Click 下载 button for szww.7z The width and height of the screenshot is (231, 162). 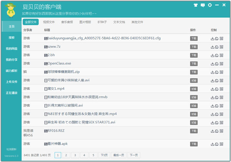(194, 47)
